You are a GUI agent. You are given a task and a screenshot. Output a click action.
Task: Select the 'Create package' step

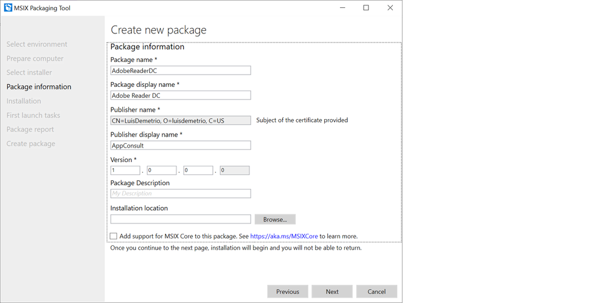30,143
